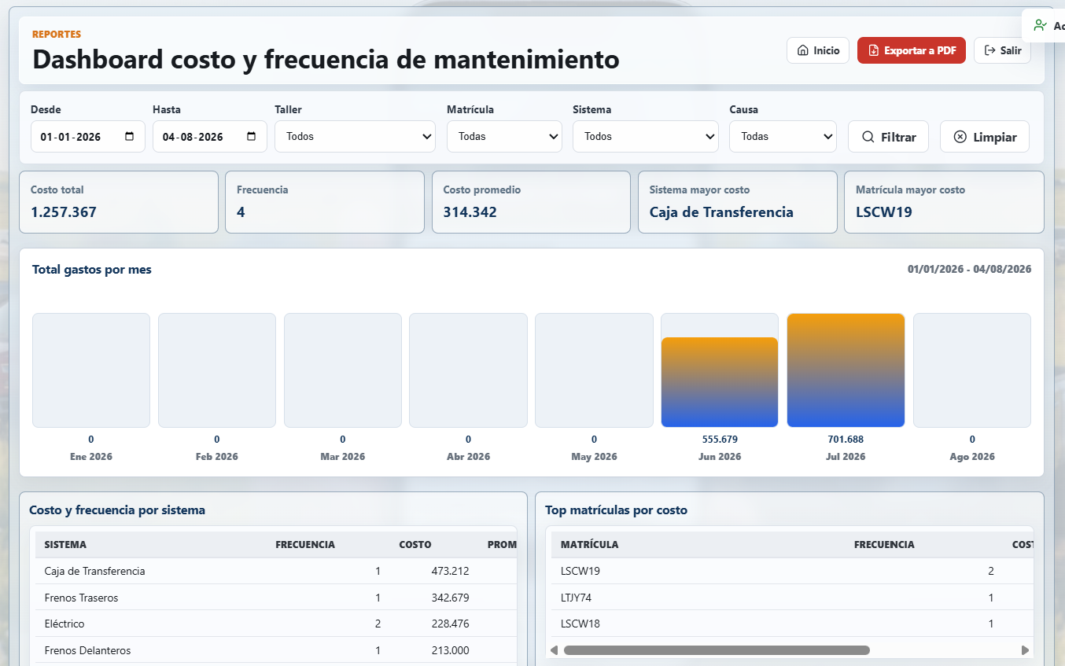Expand the Causa filter dropdown
1065x666 pixels.
(x=783, y=136)
